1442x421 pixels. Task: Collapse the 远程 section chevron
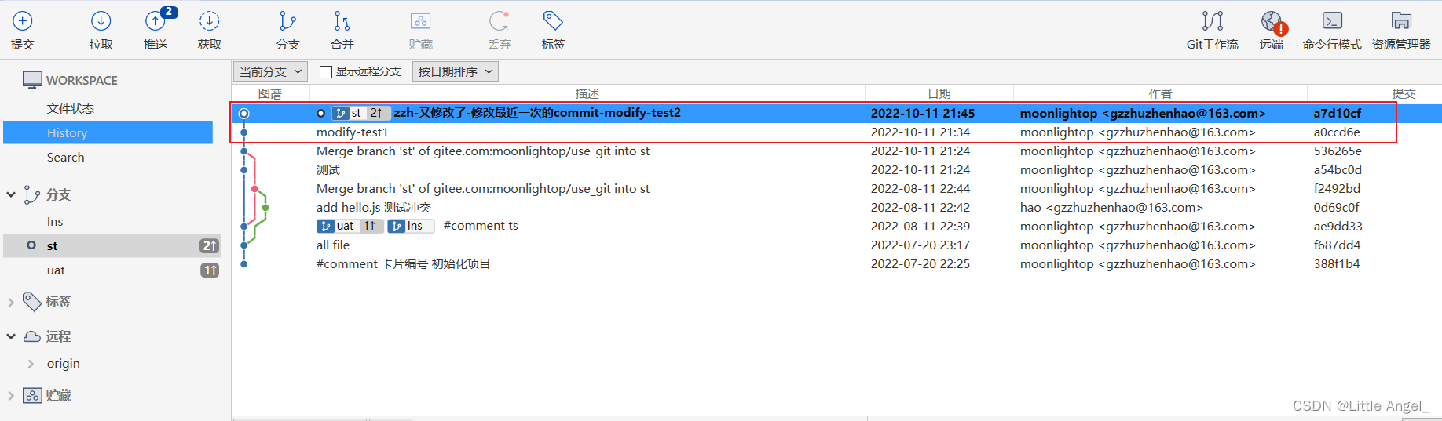[x=11, y=336]
